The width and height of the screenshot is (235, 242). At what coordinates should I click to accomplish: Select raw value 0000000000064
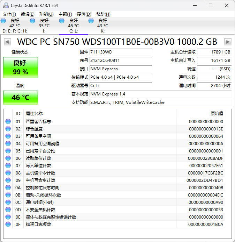click(x=206, y=136)
